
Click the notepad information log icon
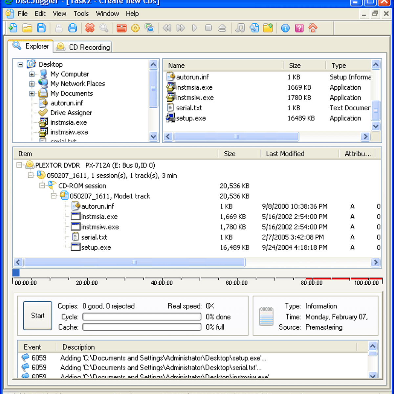(266, 317)
